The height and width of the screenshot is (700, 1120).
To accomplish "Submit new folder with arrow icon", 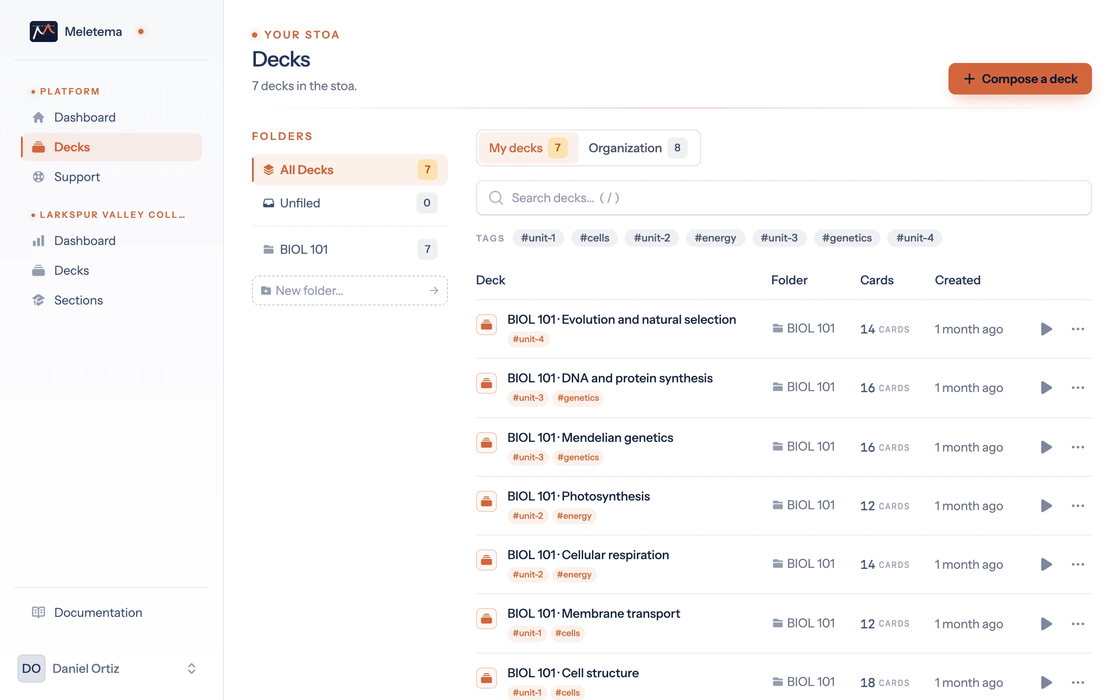I will click(x=434, y=291).
